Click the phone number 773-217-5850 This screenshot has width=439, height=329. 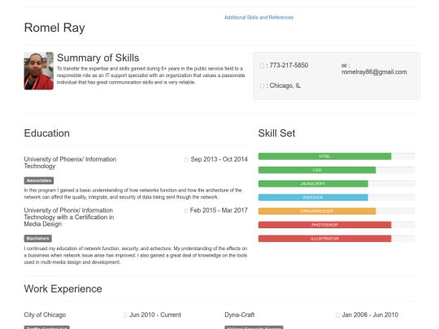tap(289, 65)
